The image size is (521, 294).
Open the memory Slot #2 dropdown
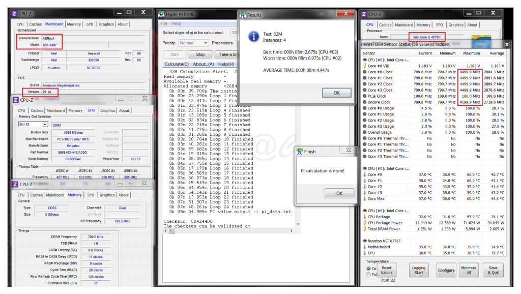(33, 124)
